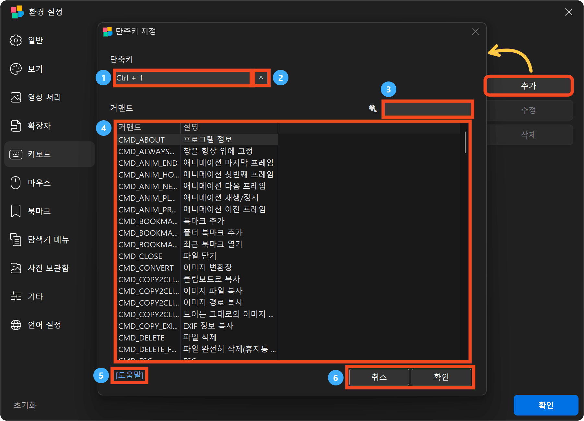Open the 사진 보관함 gallery icon
The image size is (584, 421).
point(16,268)
